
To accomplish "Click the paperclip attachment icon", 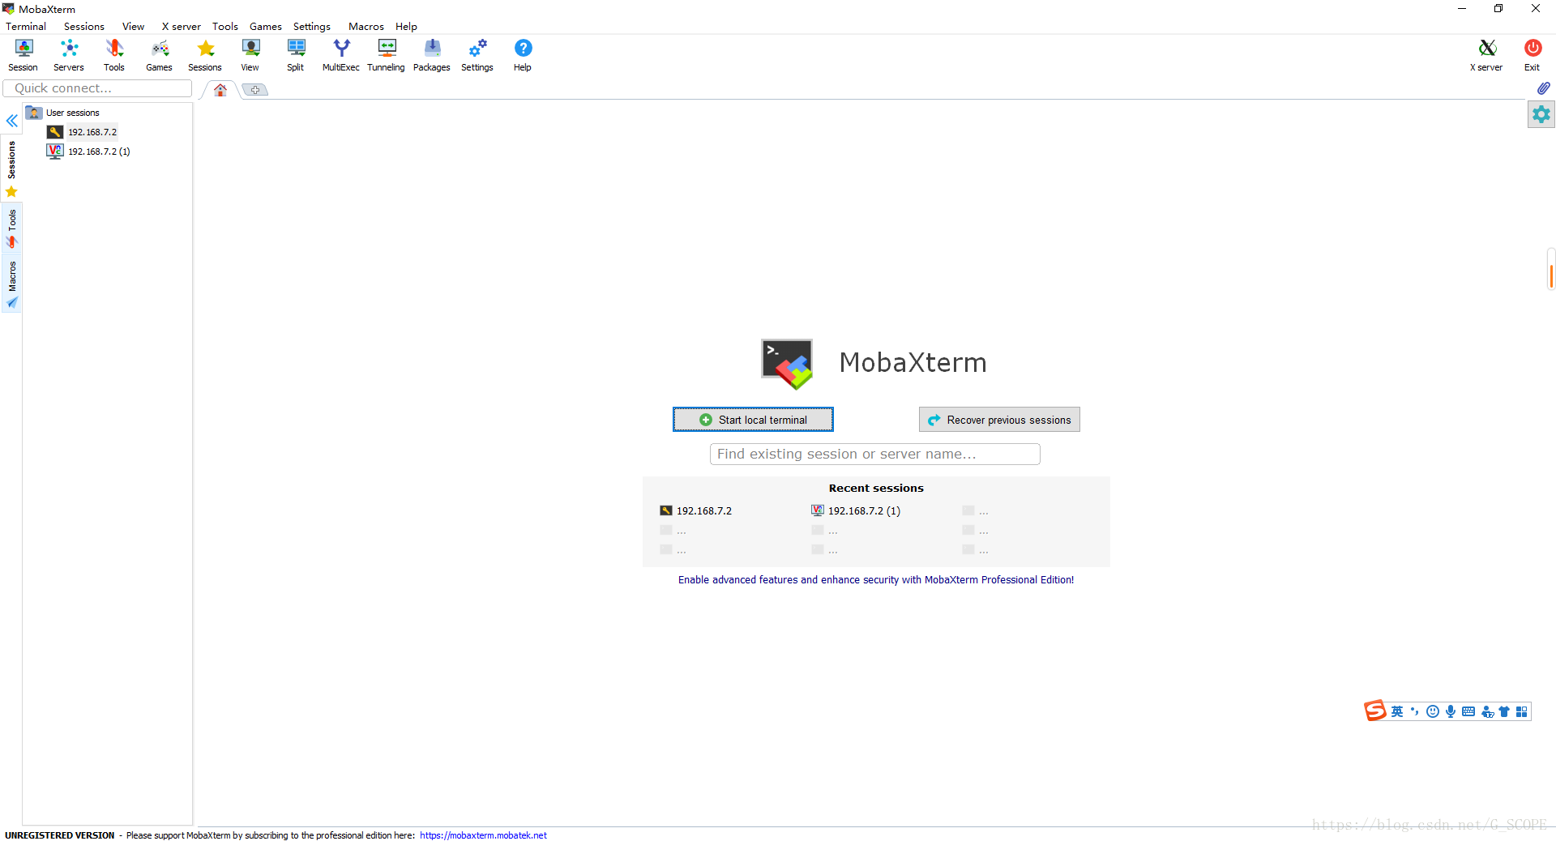I will coord(1543,88).
